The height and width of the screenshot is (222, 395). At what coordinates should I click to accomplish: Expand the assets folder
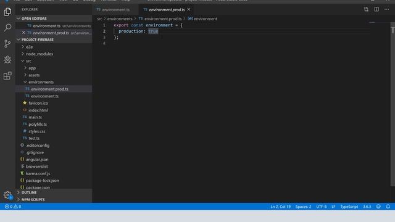(54, 75)
